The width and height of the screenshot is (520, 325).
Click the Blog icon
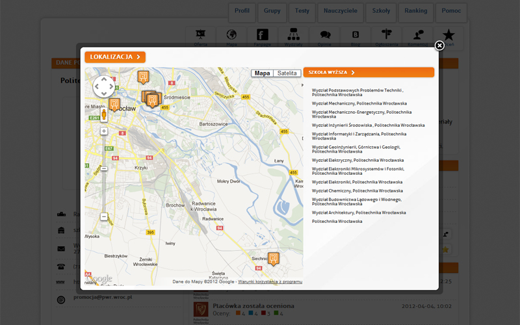click(356, 35)
